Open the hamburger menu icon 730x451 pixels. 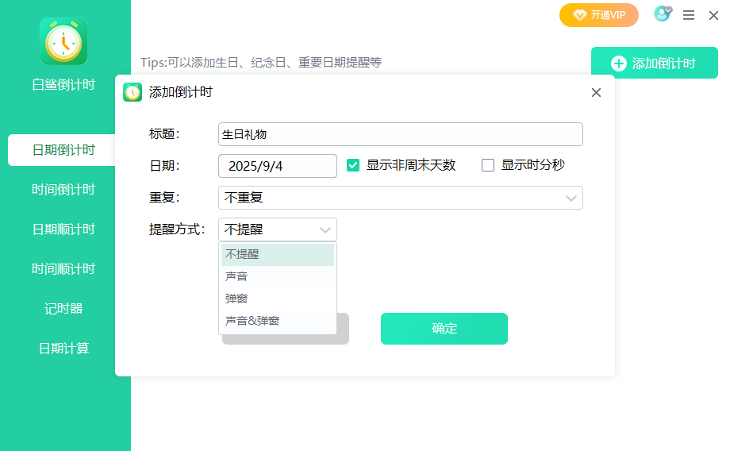689,15
